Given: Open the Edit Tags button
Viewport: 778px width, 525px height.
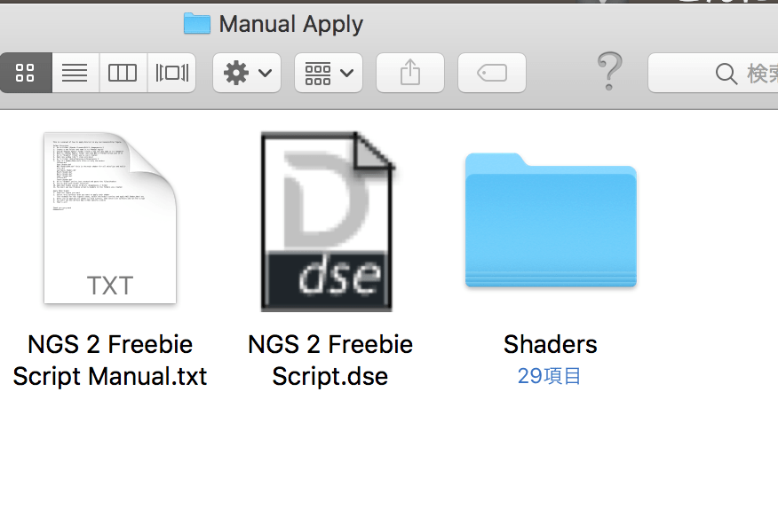Looking at the screenshot, I should tap(491, 73).
